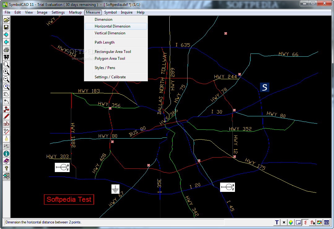Click the red three-arrow axis icon
The height and width of the screenshot is (229, 334).
(x=7, y=109)
